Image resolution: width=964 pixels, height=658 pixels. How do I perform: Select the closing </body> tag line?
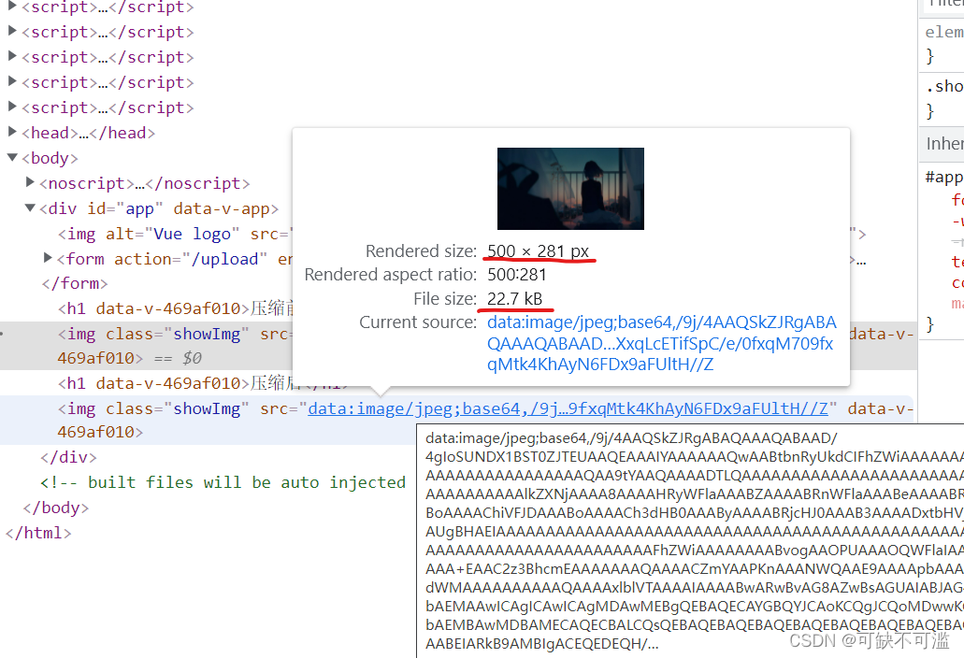point(56,508)
